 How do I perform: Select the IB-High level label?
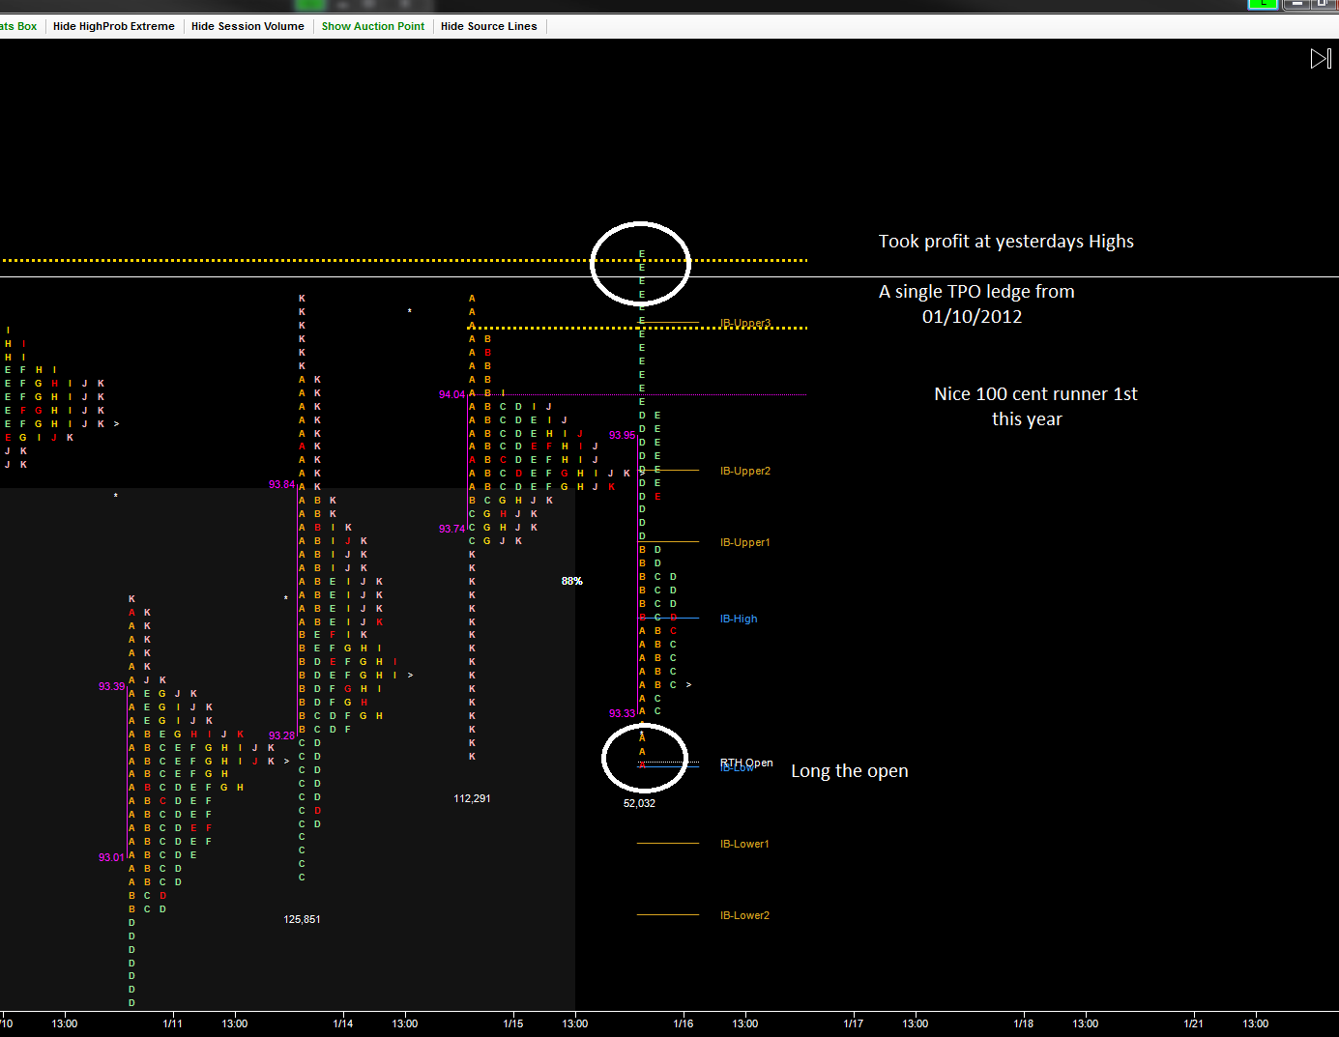click(x=739, y=619)
